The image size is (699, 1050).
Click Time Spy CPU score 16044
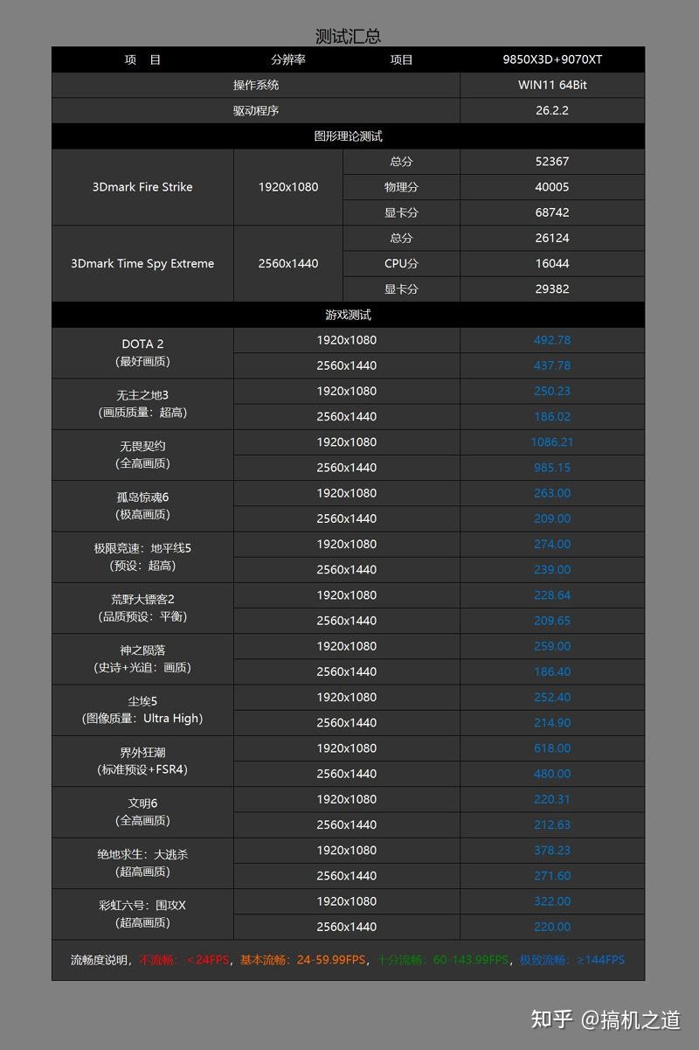click(552, 263)
